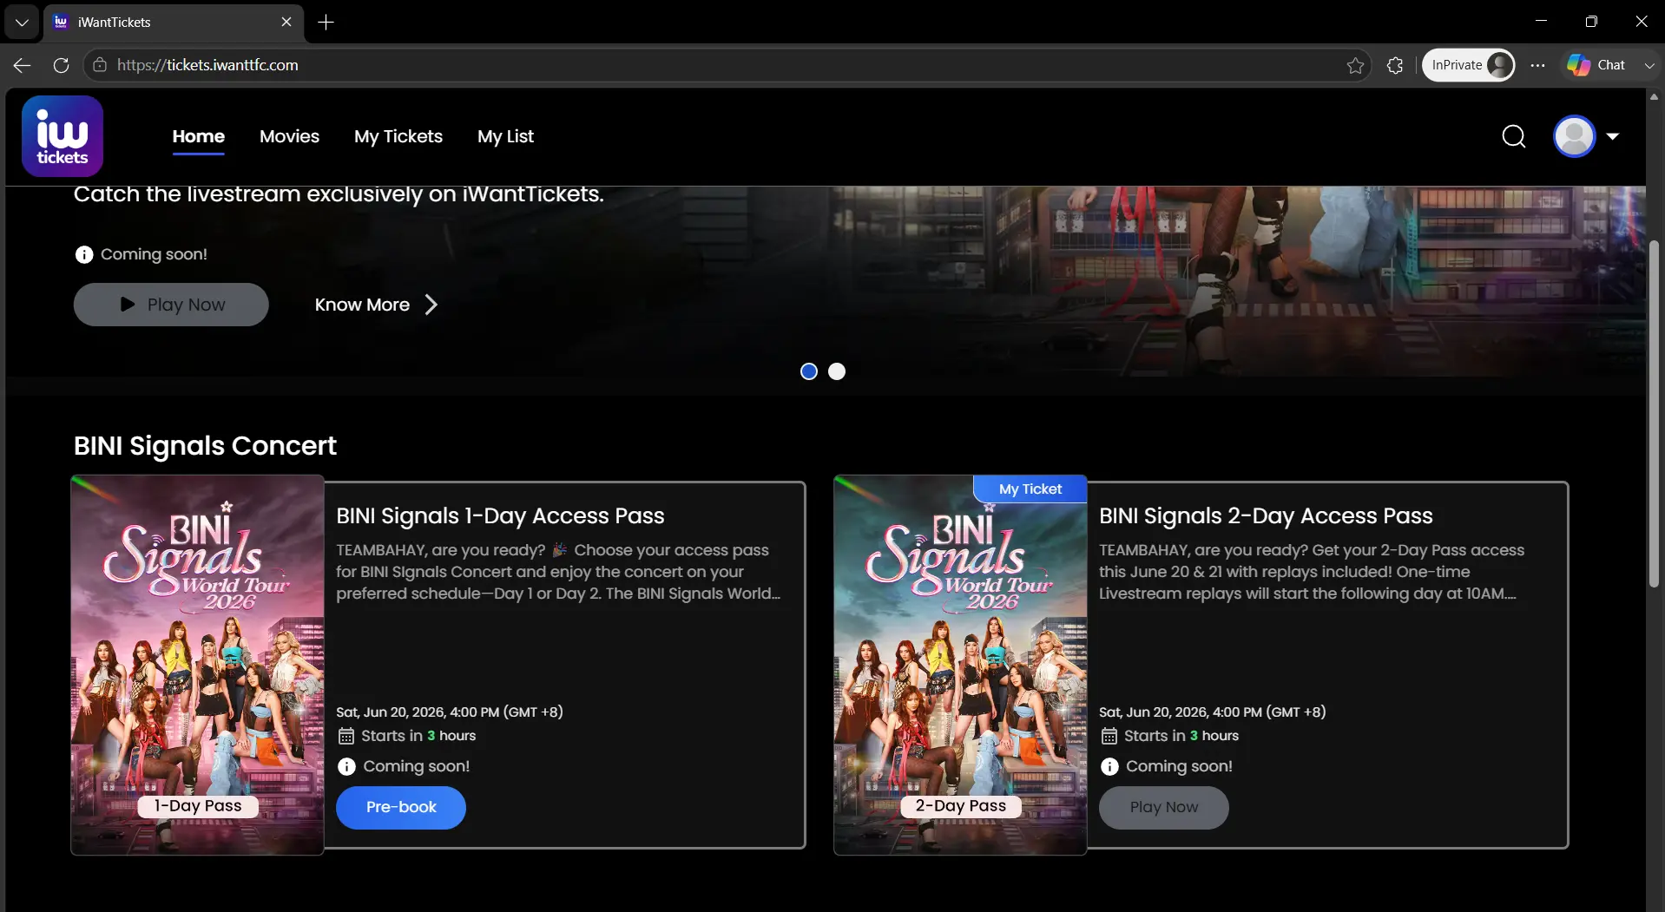Click the Pre-book button

401,807
